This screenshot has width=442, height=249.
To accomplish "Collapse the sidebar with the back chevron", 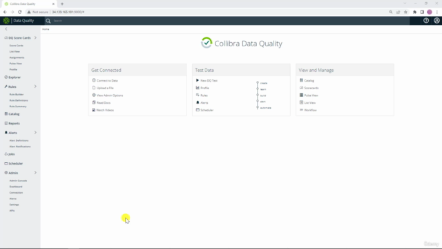I will [x=6, y=29].
